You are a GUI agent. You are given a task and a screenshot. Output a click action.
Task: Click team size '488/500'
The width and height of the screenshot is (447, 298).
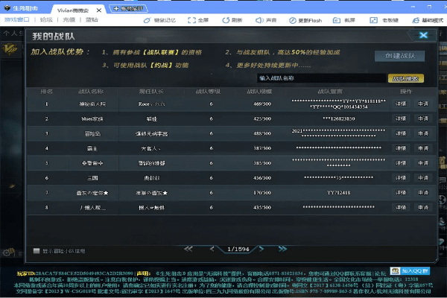click(262, 134)
